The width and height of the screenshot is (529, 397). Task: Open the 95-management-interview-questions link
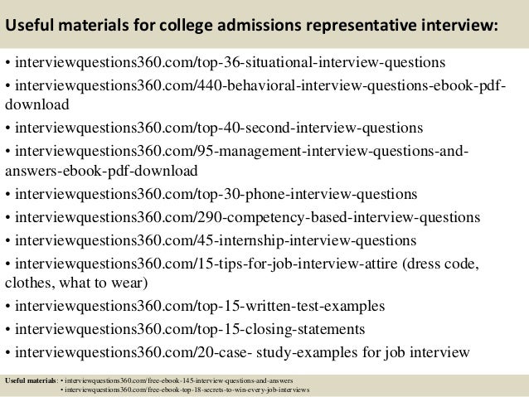241,151
